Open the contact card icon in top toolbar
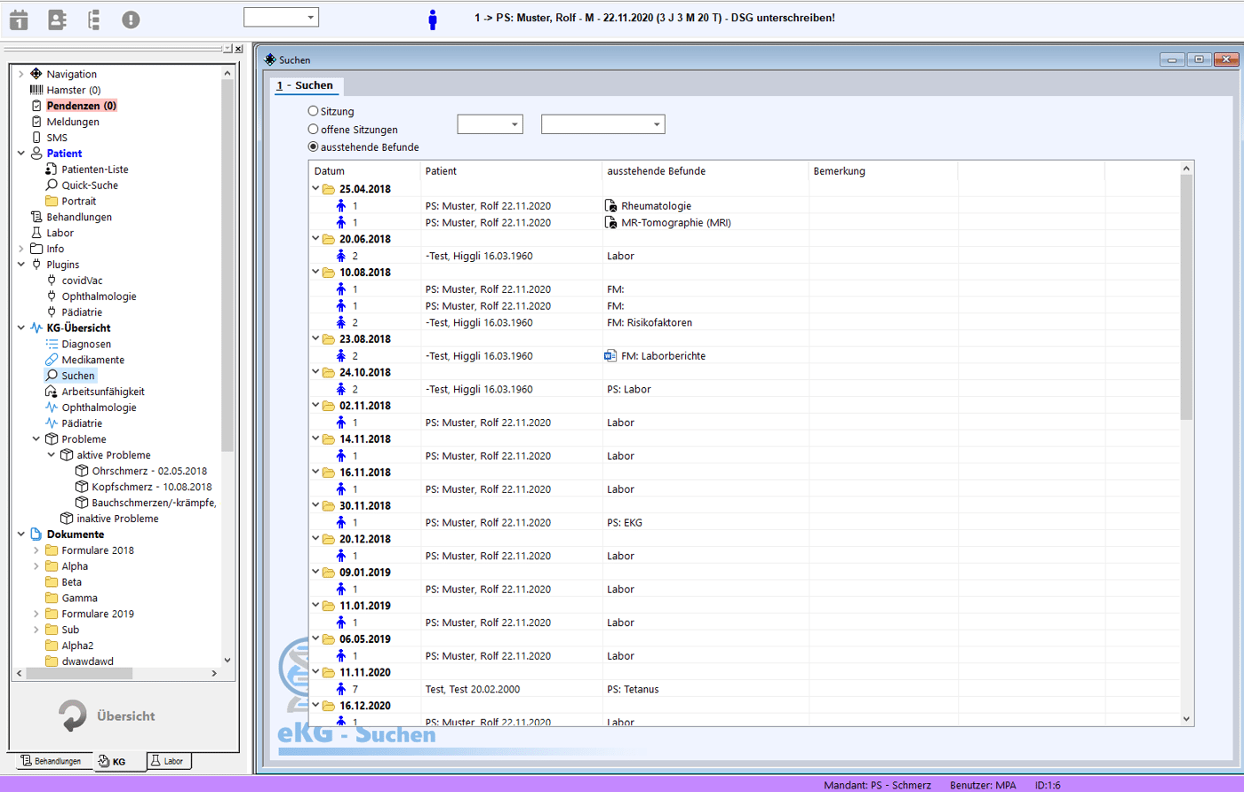 coord(57,19)
